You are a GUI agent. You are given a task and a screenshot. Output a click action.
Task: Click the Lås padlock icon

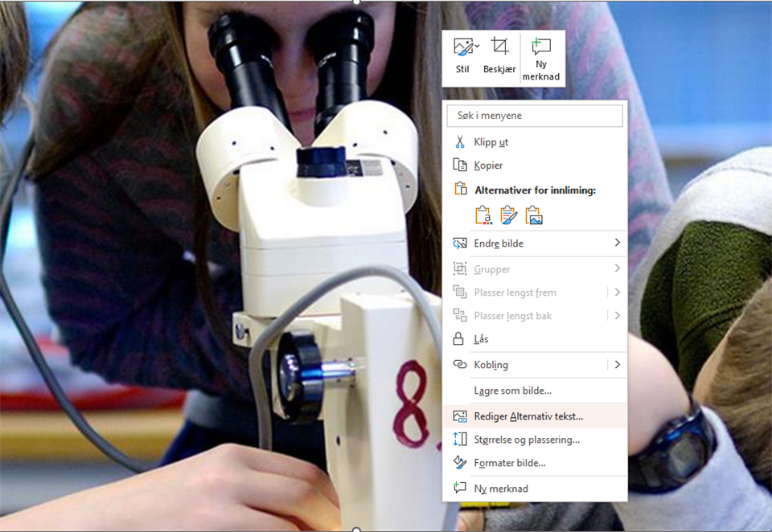click(460, 339)
